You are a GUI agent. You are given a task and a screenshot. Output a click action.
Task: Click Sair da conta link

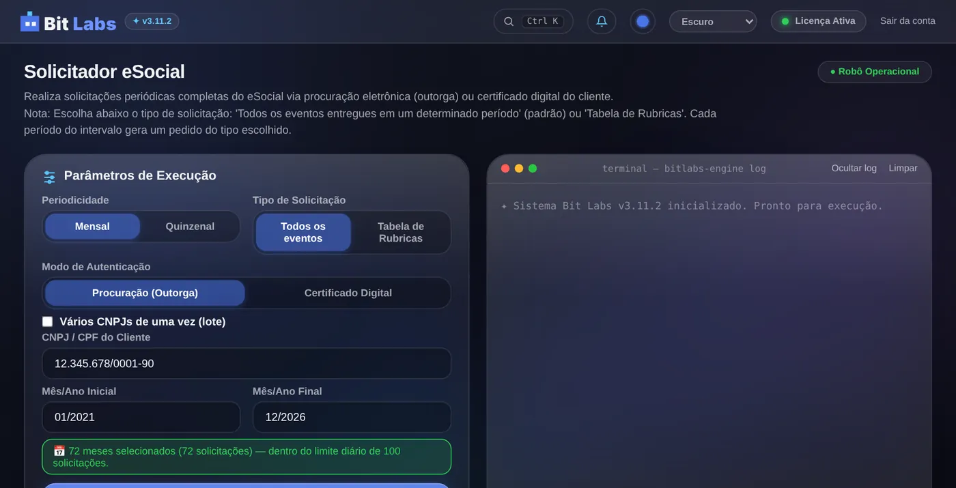908,21
